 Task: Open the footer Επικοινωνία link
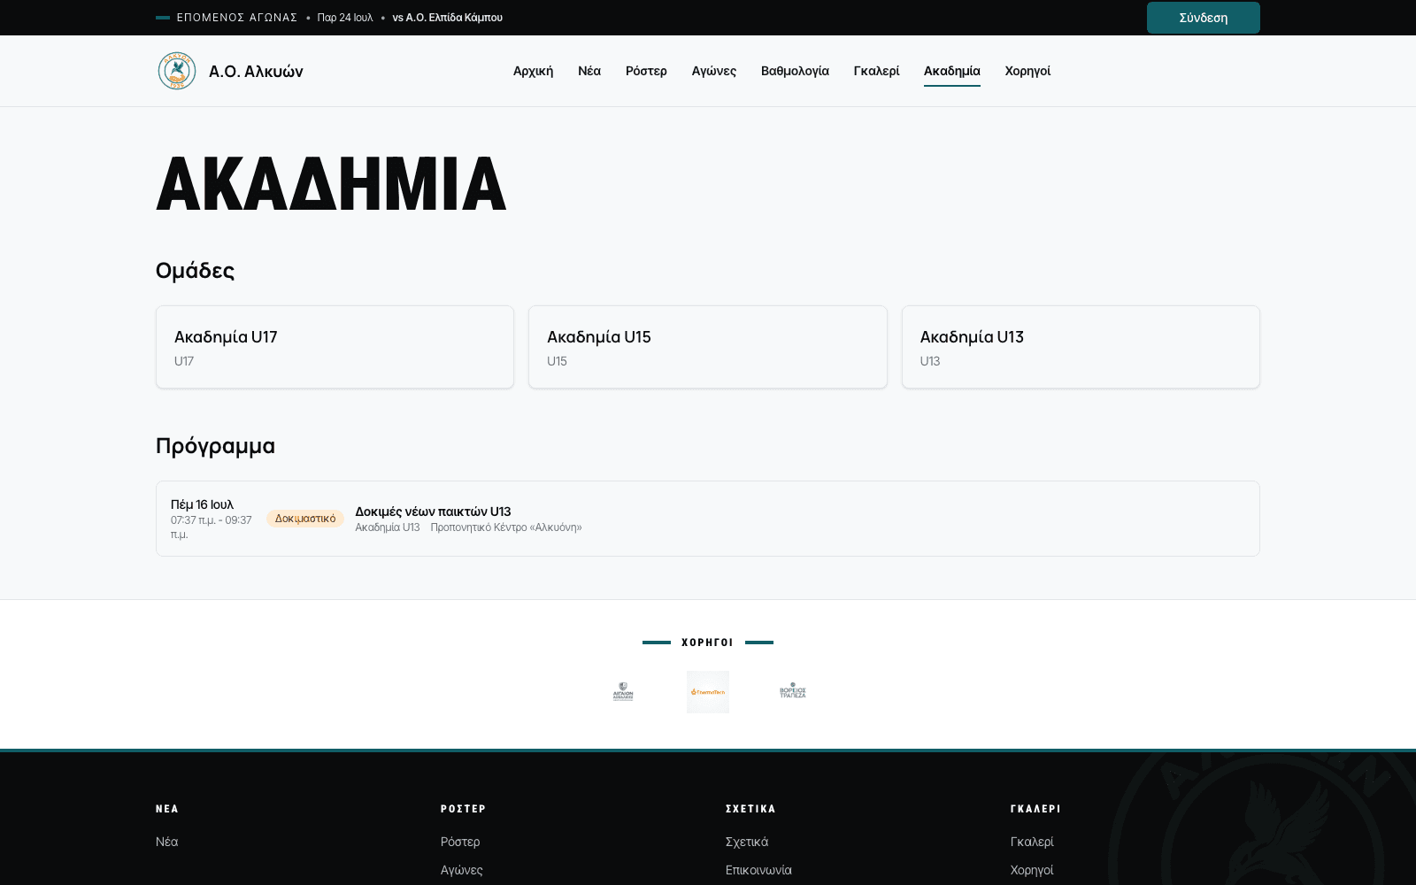pyautogui.click(x=758, y=870)
